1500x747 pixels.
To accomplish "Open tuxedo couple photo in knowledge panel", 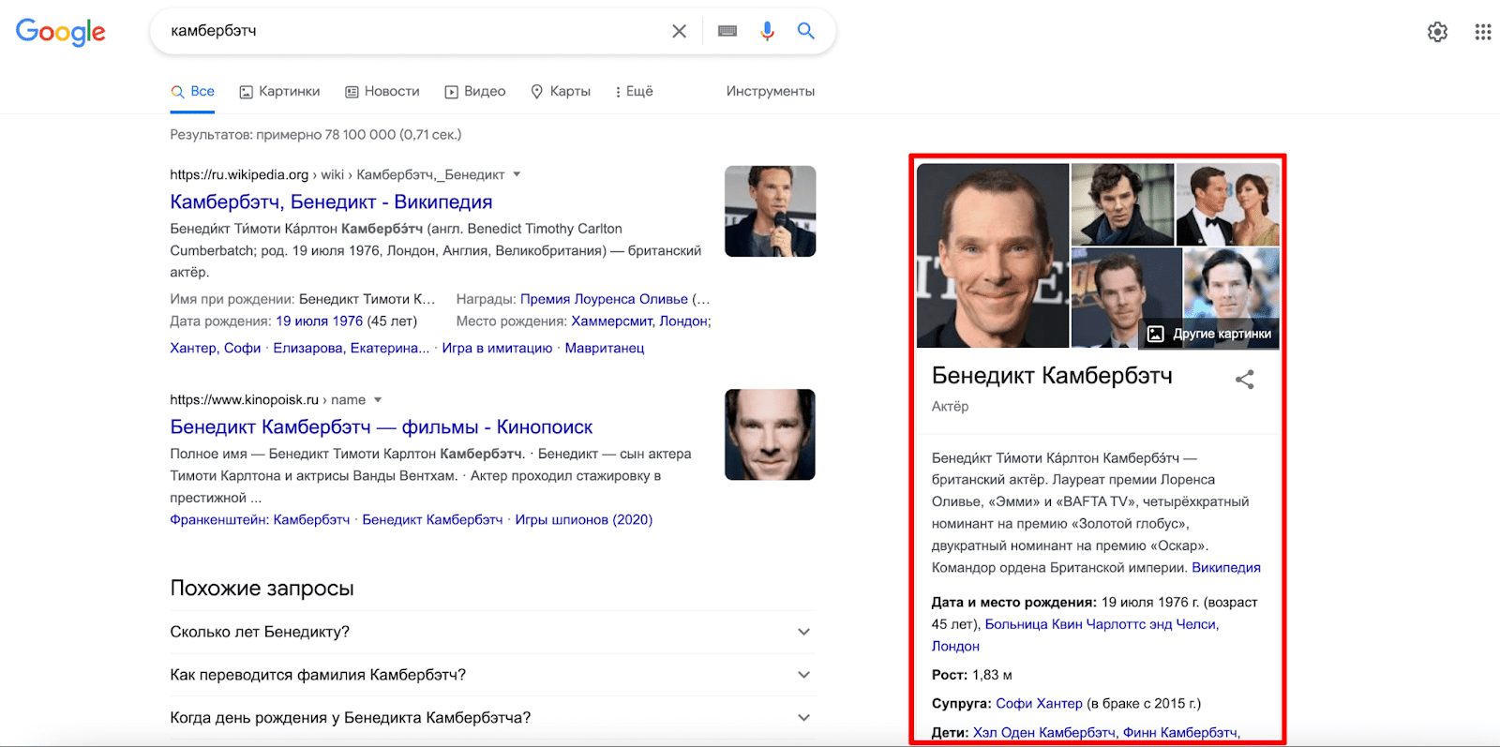I will tap(1227, 204).
